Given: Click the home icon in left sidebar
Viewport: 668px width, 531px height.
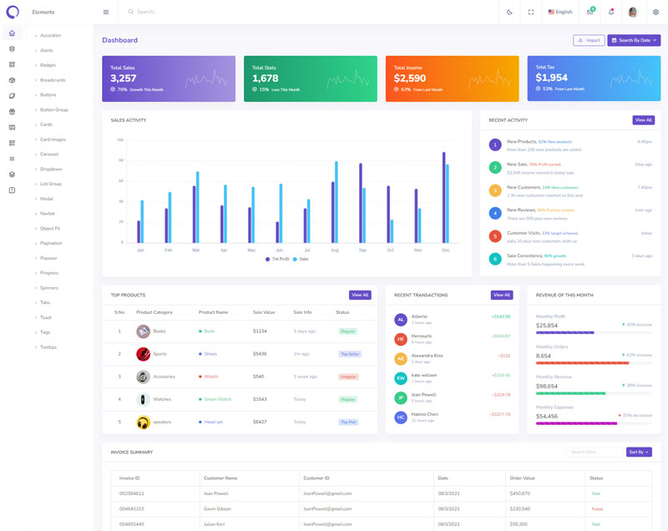Looking at the screenshot, I should point(12,33).
